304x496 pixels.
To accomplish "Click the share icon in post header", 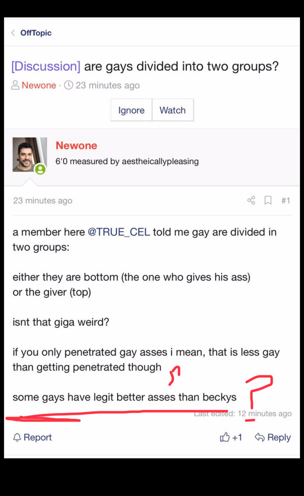I will point(251,200).
